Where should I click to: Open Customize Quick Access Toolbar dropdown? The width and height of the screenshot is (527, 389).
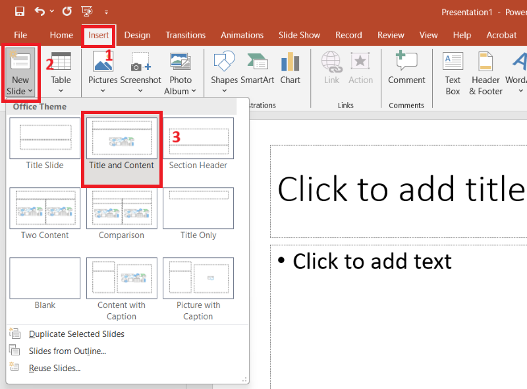[x=106, y=13]
